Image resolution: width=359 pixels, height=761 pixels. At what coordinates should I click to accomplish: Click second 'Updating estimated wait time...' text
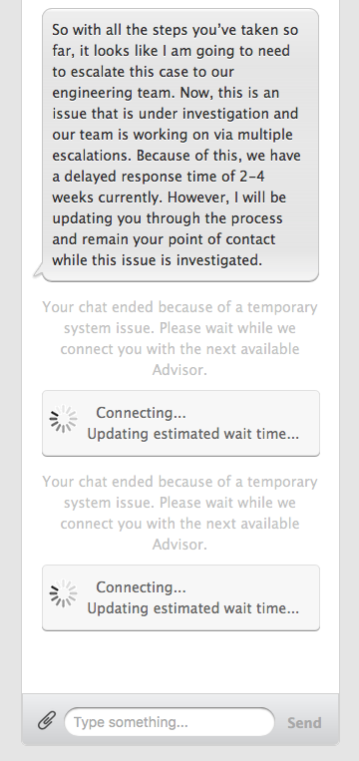click(193, 608)
